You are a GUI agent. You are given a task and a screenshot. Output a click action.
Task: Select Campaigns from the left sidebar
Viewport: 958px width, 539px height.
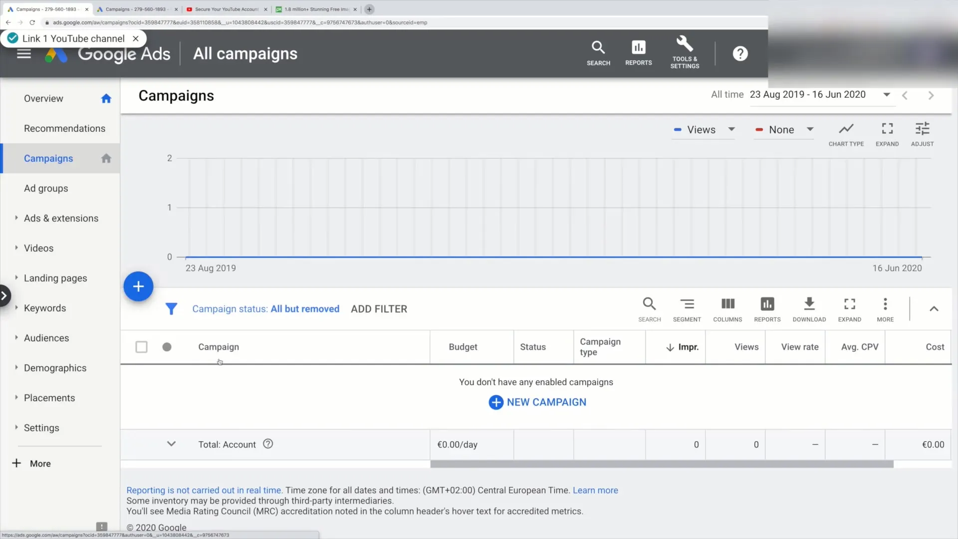pos(48,158)
